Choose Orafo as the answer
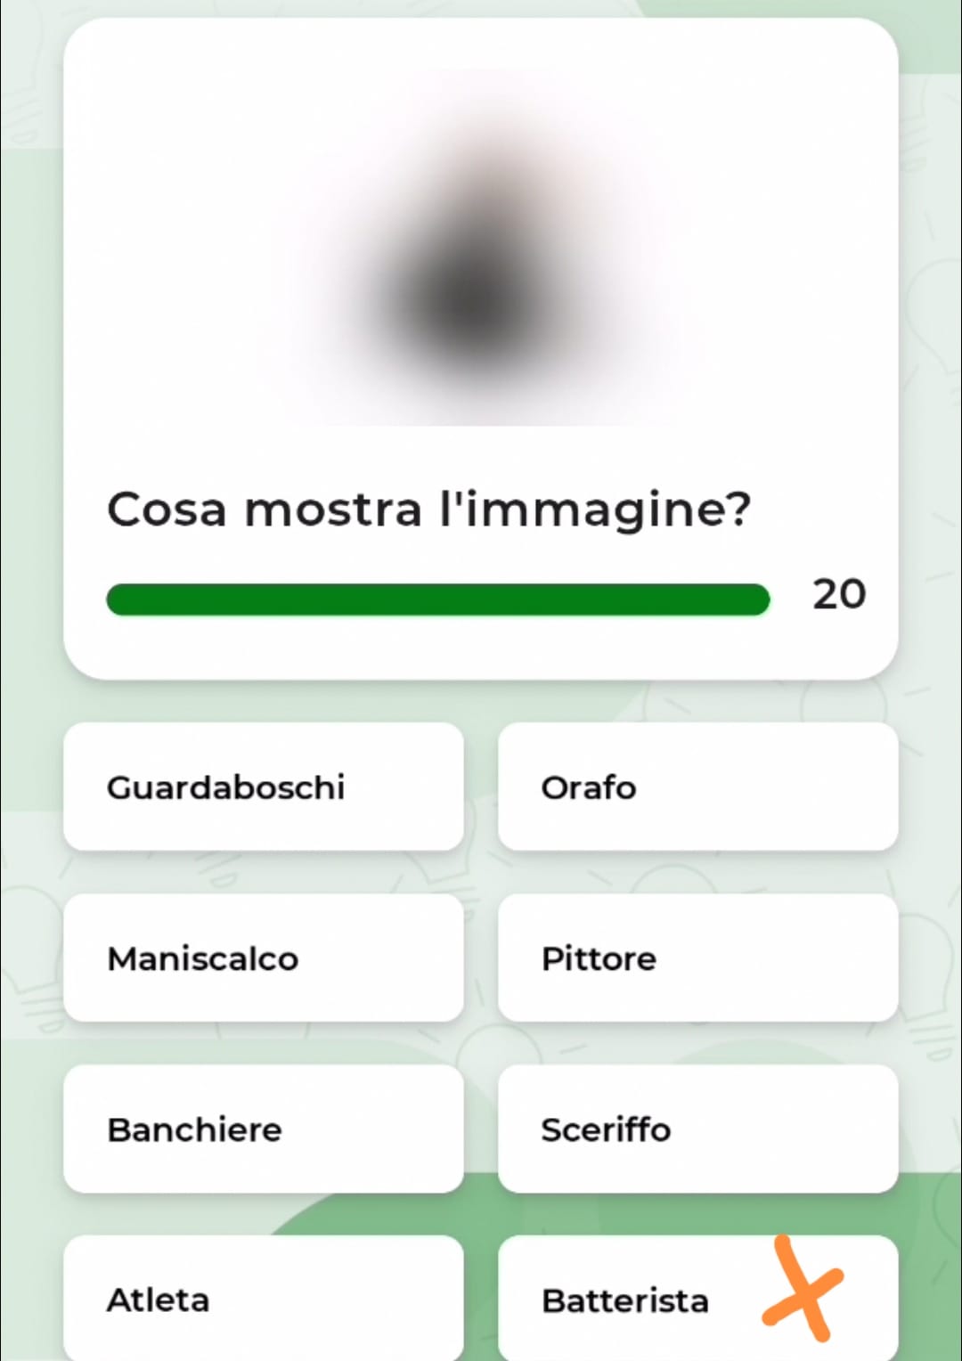 pos(697,786)
